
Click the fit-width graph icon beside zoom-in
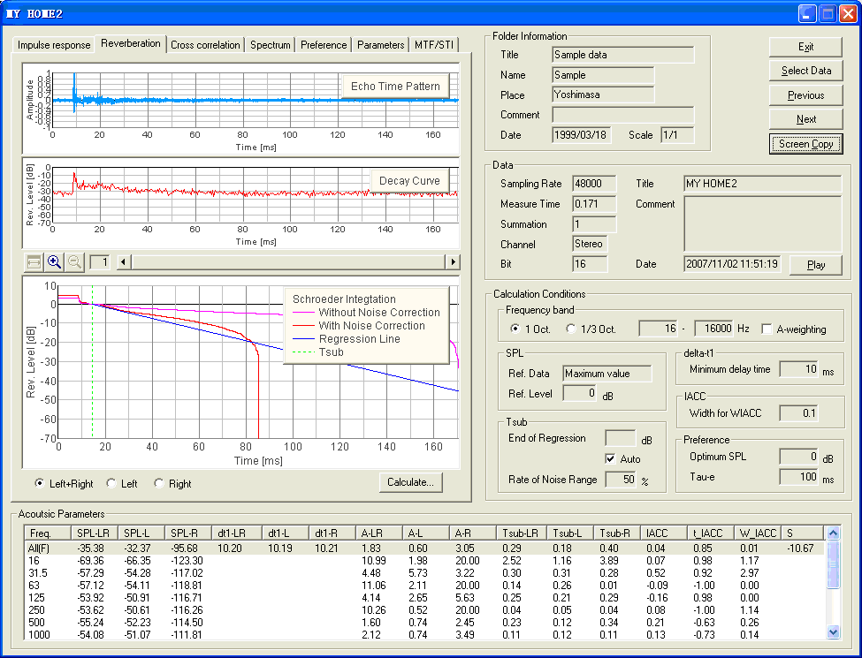pyautogui.click(x=34, y=262)
